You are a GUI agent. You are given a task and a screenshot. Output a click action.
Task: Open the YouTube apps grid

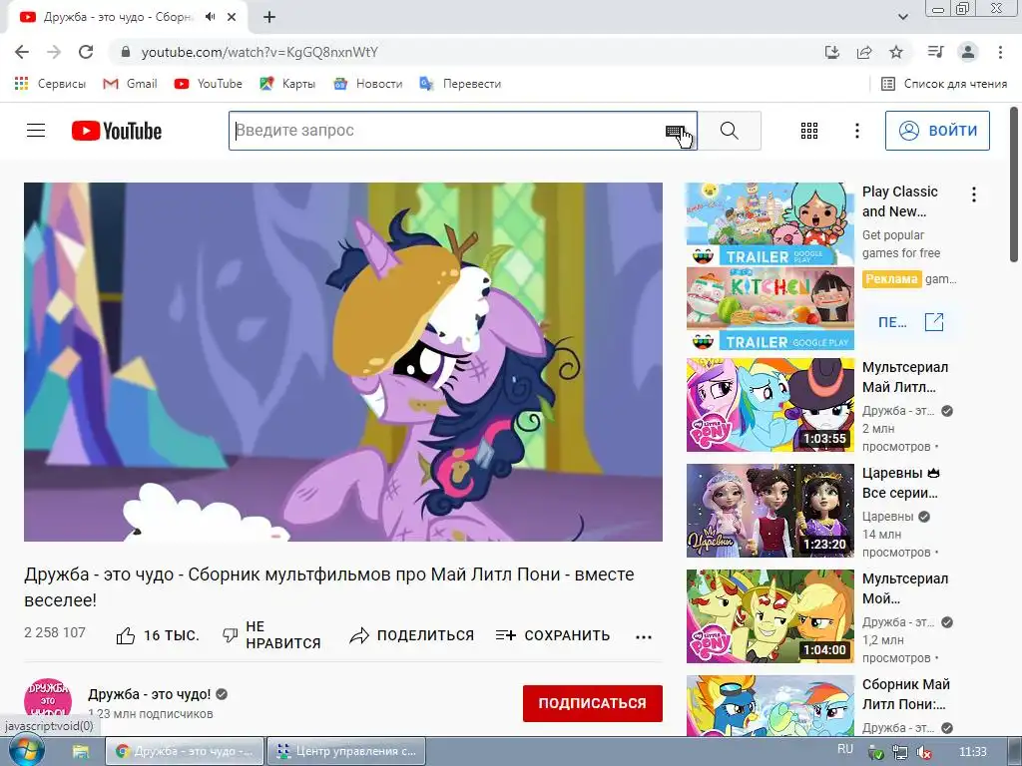[808, 131]
